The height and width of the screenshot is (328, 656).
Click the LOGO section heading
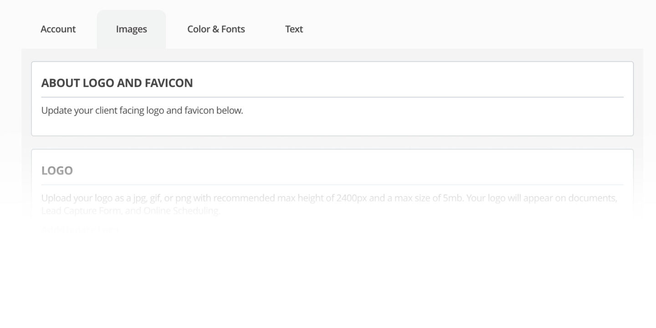tap(57, 170)
